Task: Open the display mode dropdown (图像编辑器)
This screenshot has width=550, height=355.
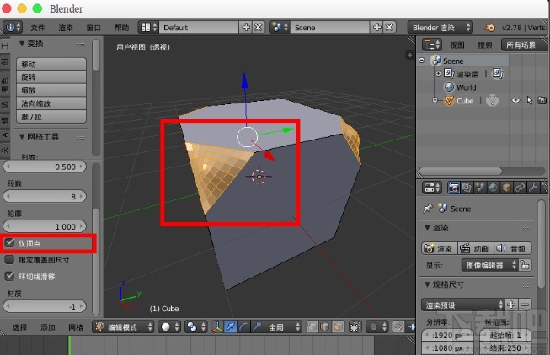Action: tap(489, 265)
